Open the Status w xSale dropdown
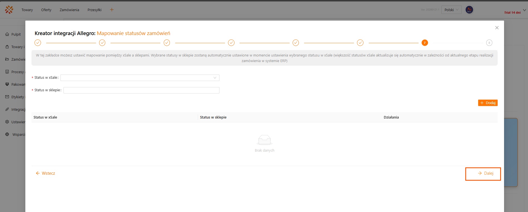Screen dimensions: 528x212 point(140,78)
